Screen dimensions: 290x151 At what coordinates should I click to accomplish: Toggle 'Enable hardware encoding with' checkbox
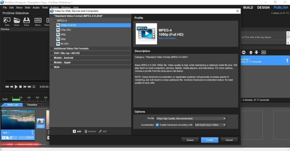(157, 125)
